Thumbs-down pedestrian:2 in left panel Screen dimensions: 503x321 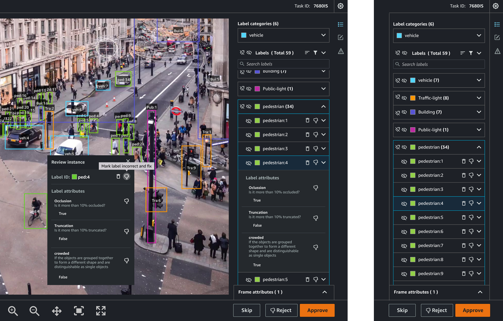click(x=316, y=134)
